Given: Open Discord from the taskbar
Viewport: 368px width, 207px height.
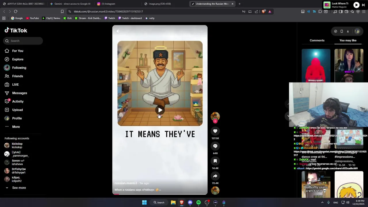Looking at the screenshot, I should (190, 202).
